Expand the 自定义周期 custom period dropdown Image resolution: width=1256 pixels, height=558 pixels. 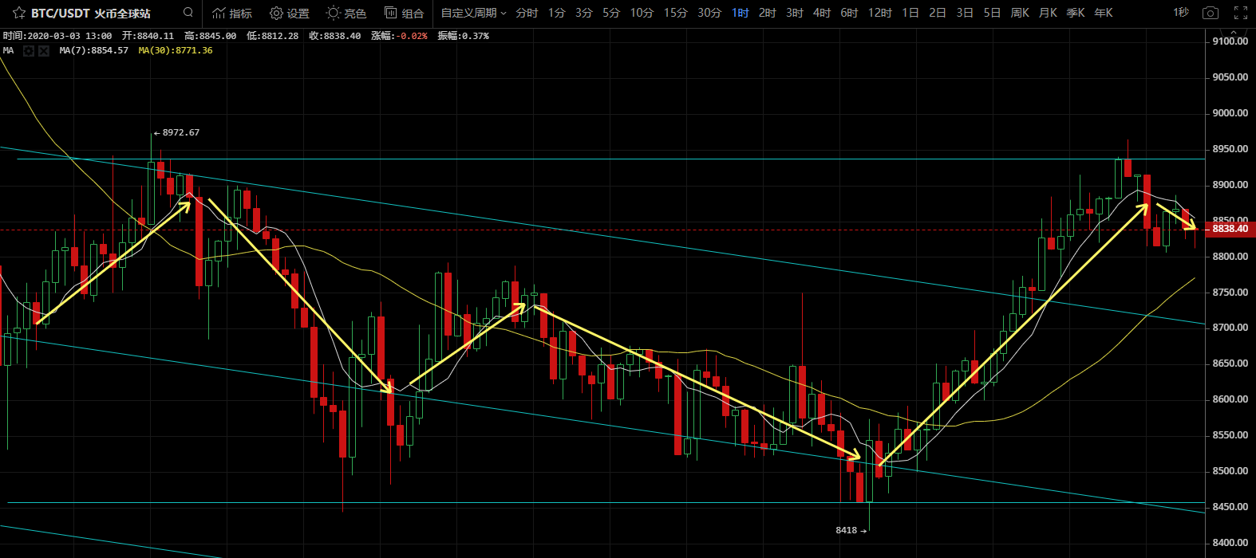pyautogui.click(x=474, y=13)
